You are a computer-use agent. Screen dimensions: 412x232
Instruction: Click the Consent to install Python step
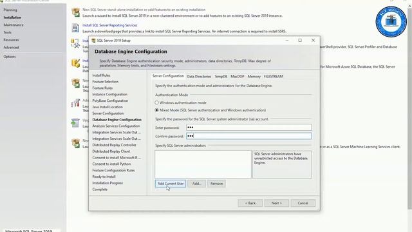click(x=111, y=164)
